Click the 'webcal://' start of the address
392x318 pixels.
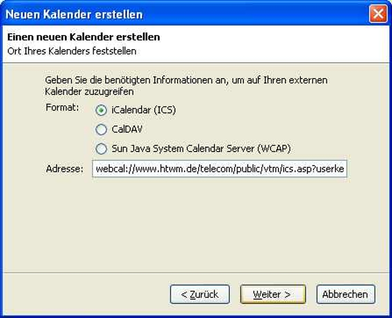click(x=116, y=169)
